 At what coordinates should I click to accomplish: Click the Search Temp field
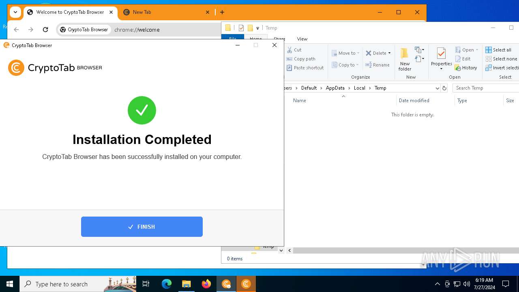486,88
